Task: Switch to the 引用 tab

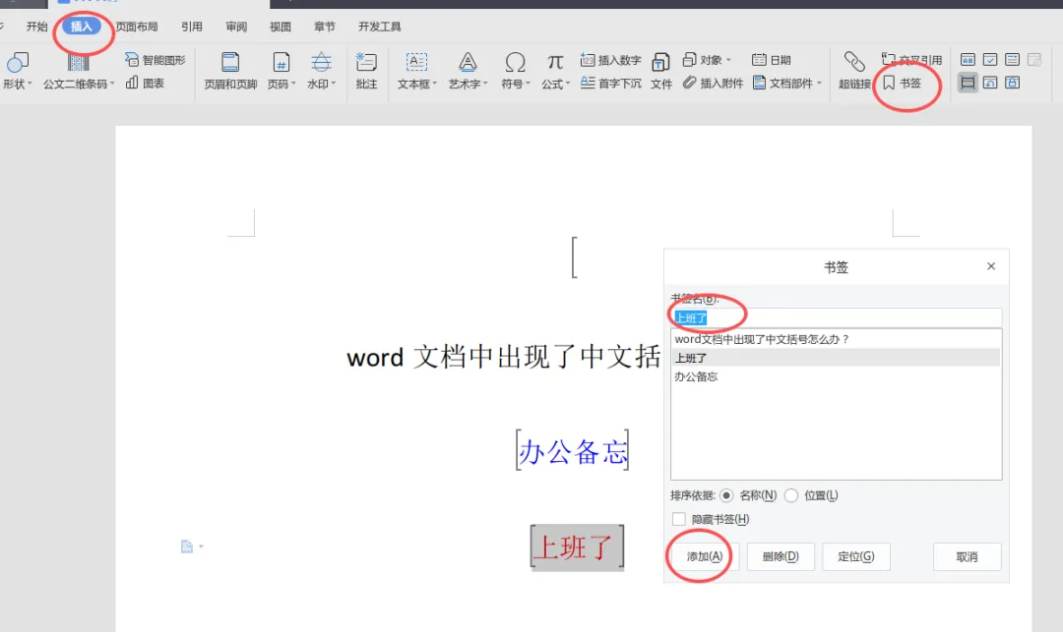Action: pos(192,27)
